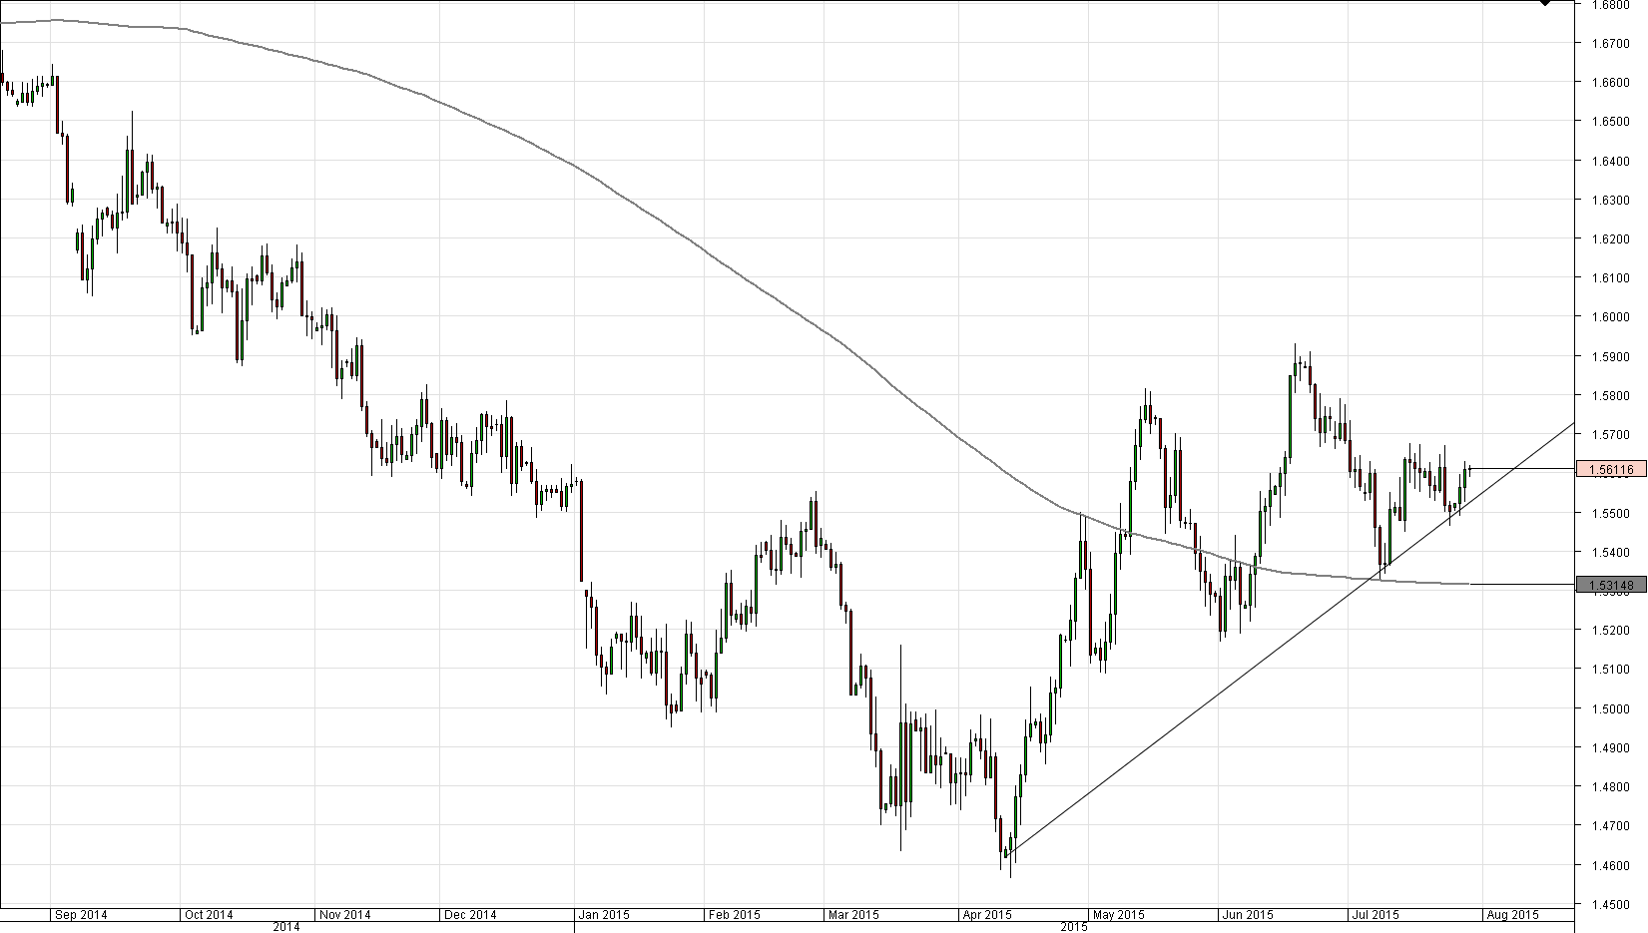Click the 1.6300 price scale value
This screenshot has width=1648, height=933.
1613,200
